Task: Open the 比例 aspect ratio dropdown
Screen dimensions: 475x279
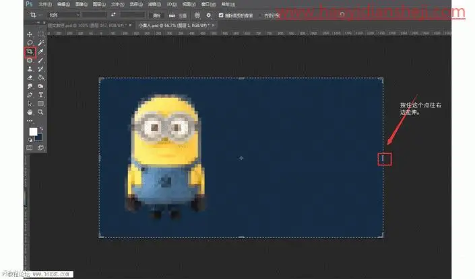Action: point(63,15)
